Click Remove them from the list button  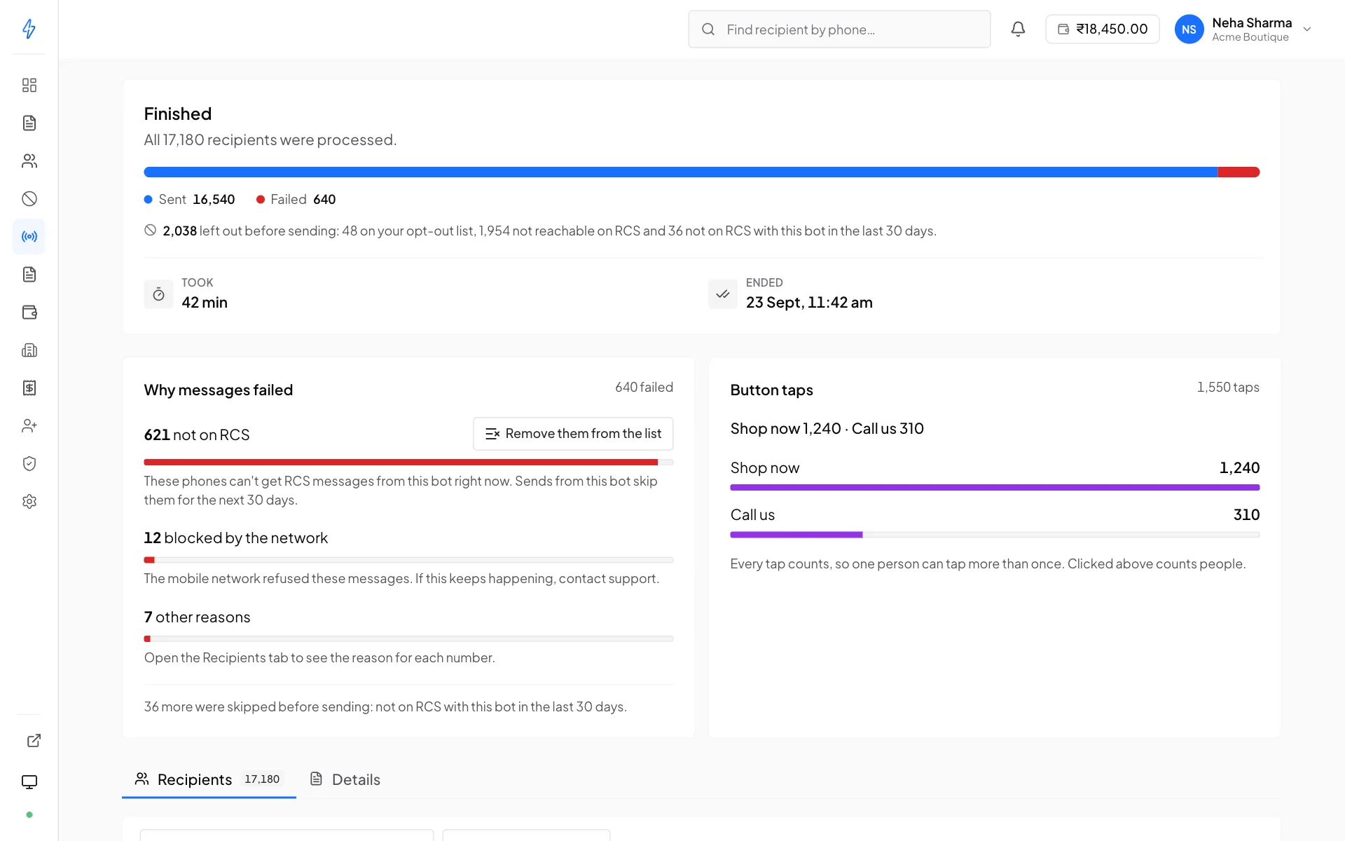pyautogui.click(x=573, y=434)
